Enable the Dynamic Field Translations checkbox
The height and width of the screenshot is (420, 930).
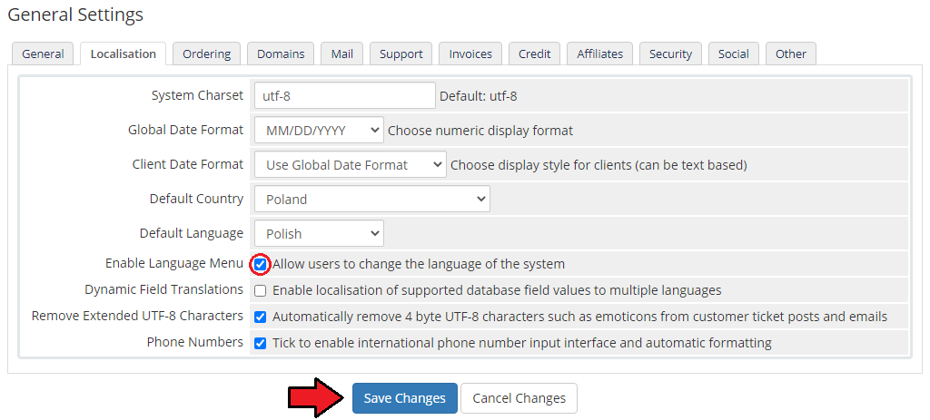click(260, 291)
